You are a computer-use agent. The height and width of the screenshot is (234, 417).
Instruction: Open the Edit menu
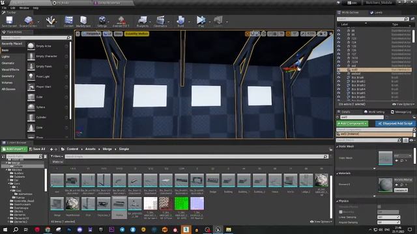(x=13, y=8)
